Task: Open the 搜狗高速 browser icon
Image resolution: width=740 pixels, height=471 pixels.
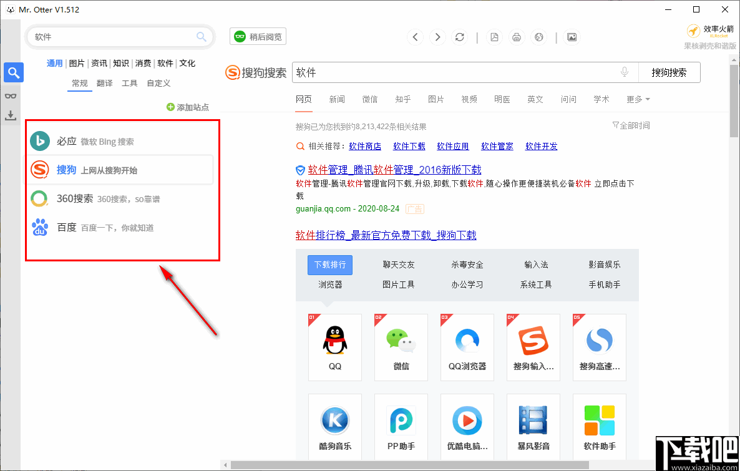Action: pos(600,341)
